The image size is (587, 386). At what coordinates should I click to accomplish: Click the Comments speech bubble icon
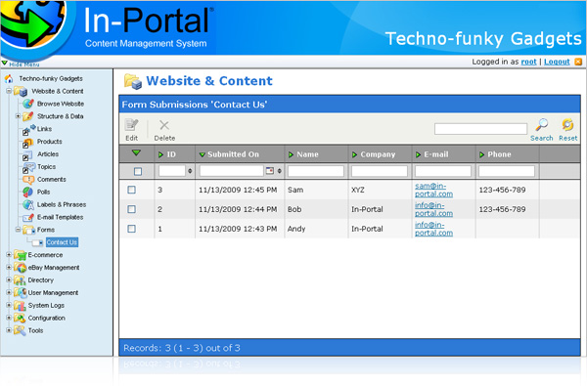point(28,180)
